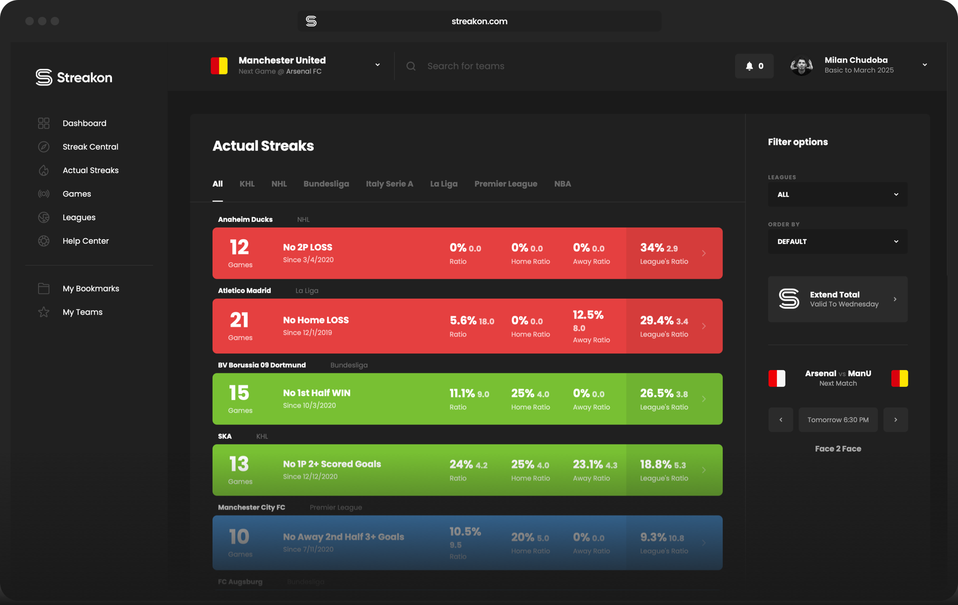This screenshot has height=605, width=958.
Task: Open Help Center from sidebar
Action: tap(85, 241)
